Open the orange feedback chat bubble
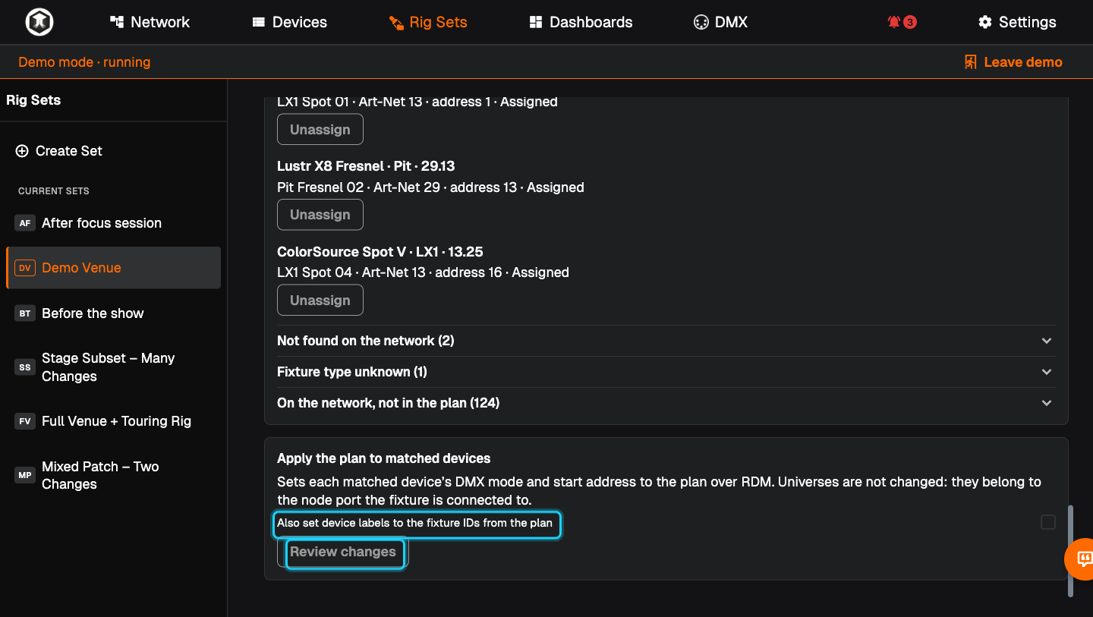Viewport: 1093px width, 617px height. pos(1082,559)
